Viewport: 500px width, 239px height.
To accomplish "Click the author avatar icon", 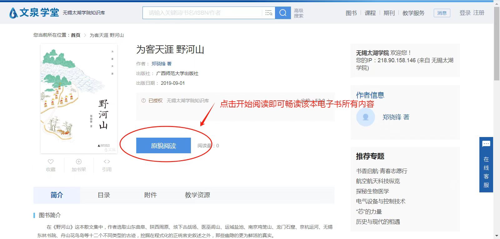I will pyautogui.click(x=365, y=117).
